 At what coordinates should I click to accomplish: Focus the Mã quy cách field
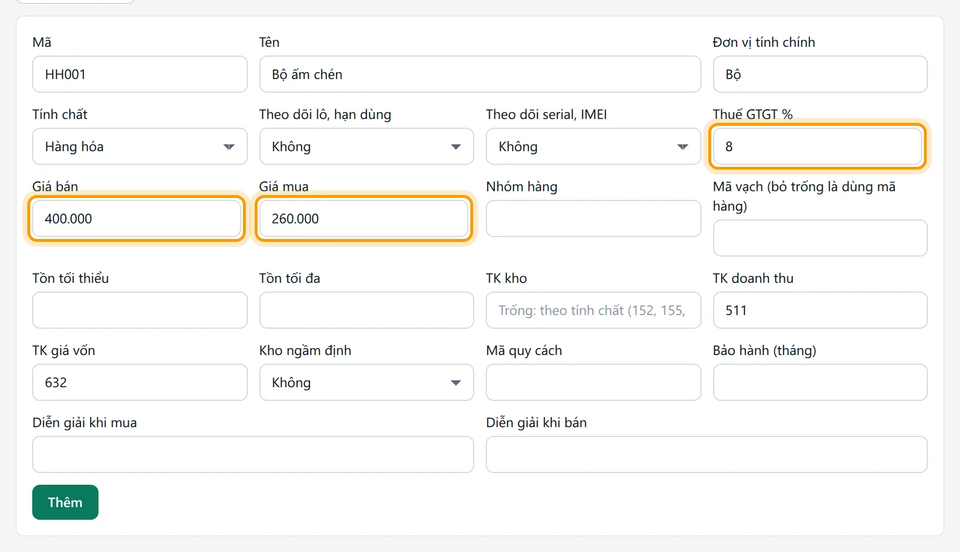(x=593, y=382)
